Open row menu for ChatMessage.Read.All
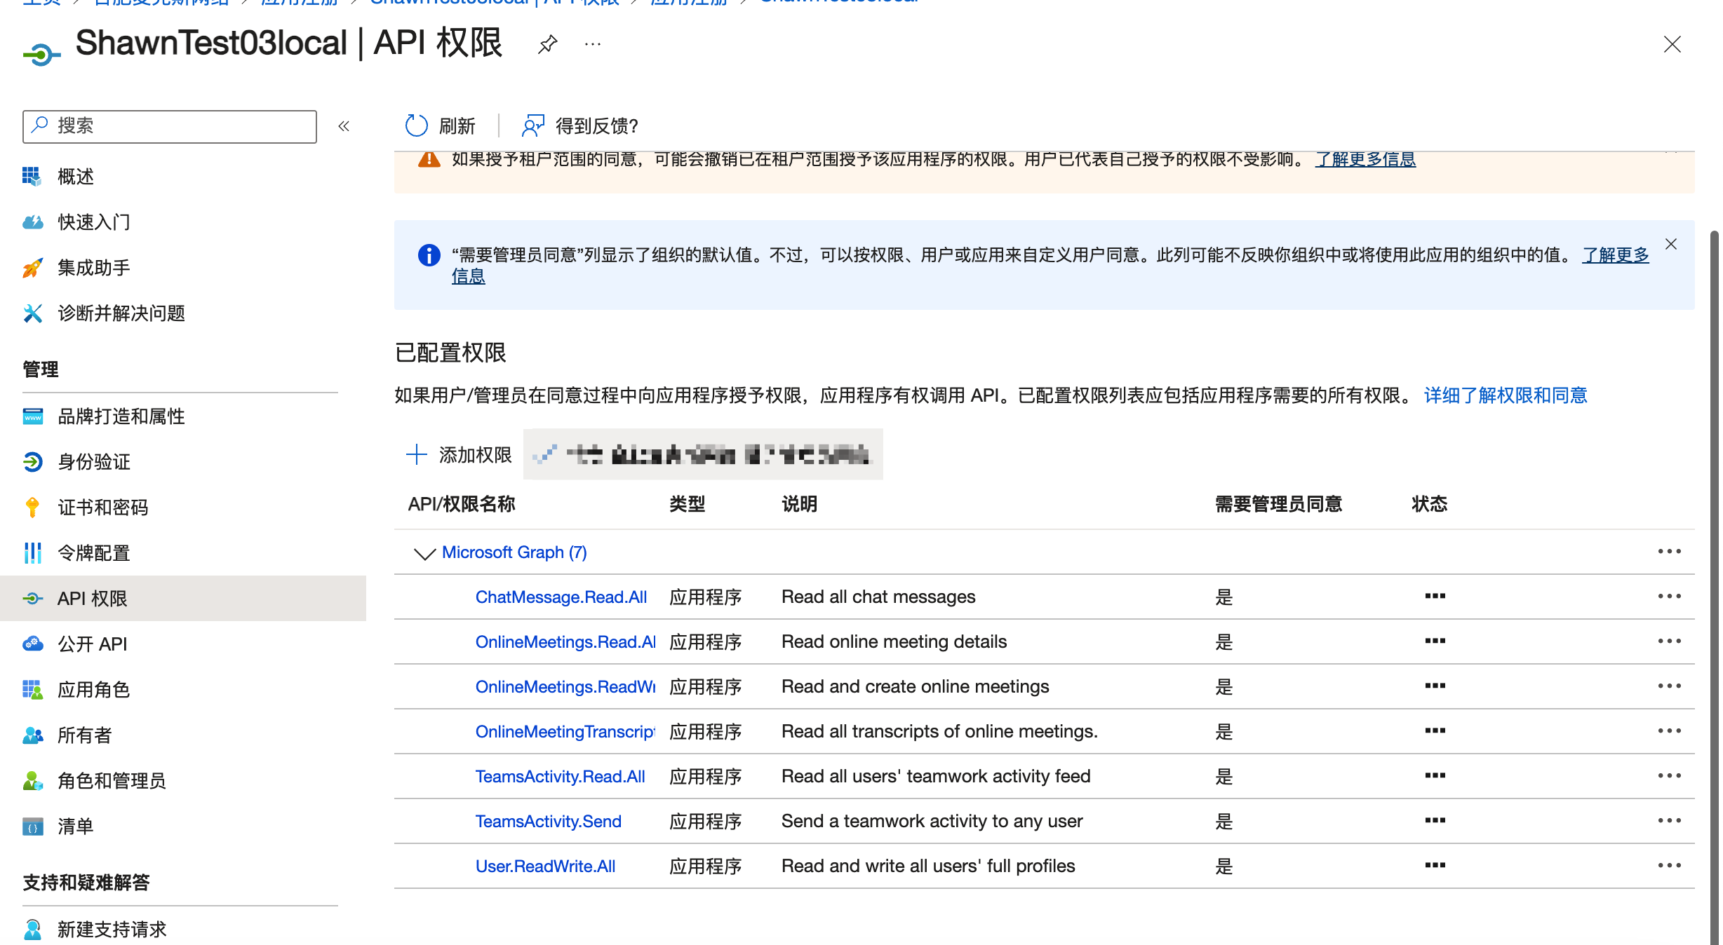This screenshot has height=945, width=1723. [1669, 597]
